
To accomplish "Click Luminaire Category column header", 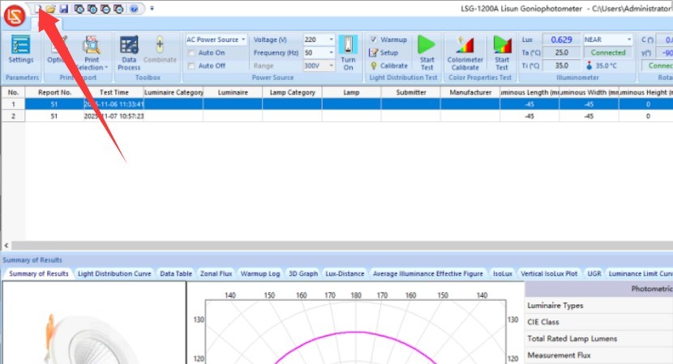I will pos(174,92).
